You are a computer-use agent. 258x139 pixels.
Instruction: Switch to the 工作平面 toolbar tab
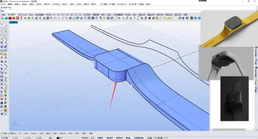87,15
